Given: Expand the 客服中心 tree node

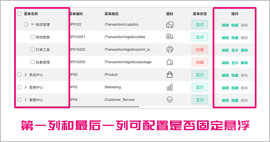Looking at the screenshot, I should tap(26, 100).
